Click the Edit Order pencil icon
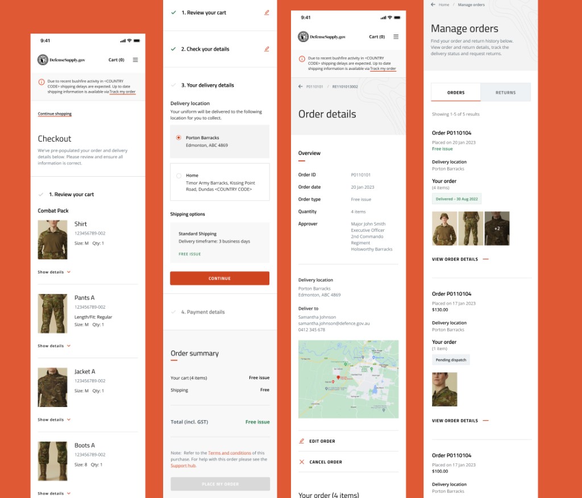 coord(301,441)
